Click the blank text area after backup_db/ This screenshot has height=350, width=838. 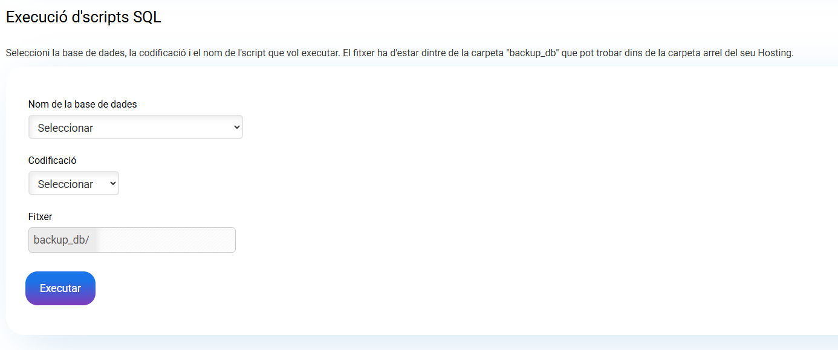tap(164, 240)
